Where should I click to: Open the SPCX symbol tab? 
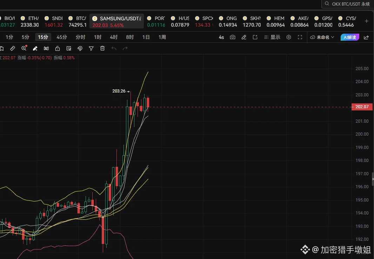(204, 21)
